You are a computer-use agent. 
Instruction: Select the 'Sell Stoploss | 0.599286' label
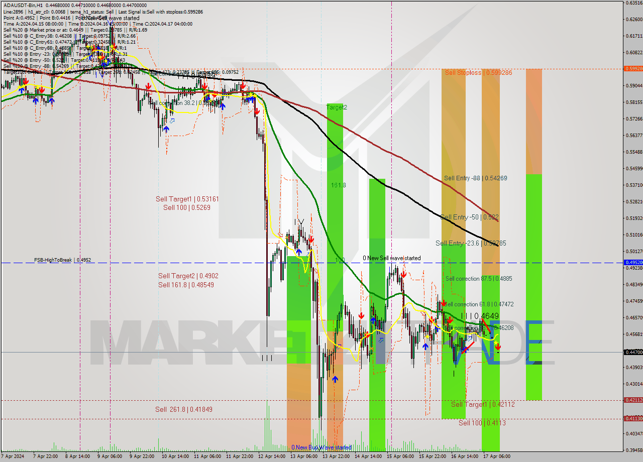478,72
